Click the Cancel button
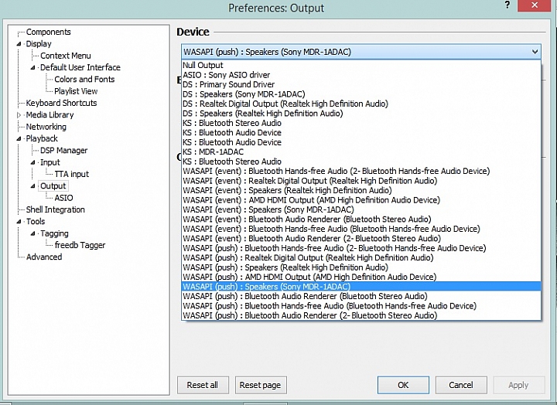The height and width of the screenshot is (405, 557). 461,385
